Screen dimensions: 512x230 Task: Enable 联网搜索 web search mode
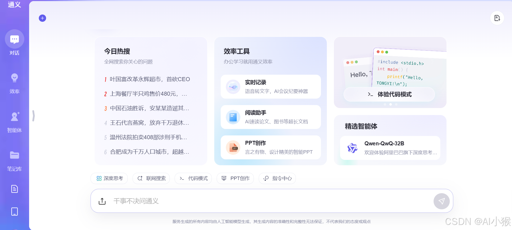pos(151,178)
